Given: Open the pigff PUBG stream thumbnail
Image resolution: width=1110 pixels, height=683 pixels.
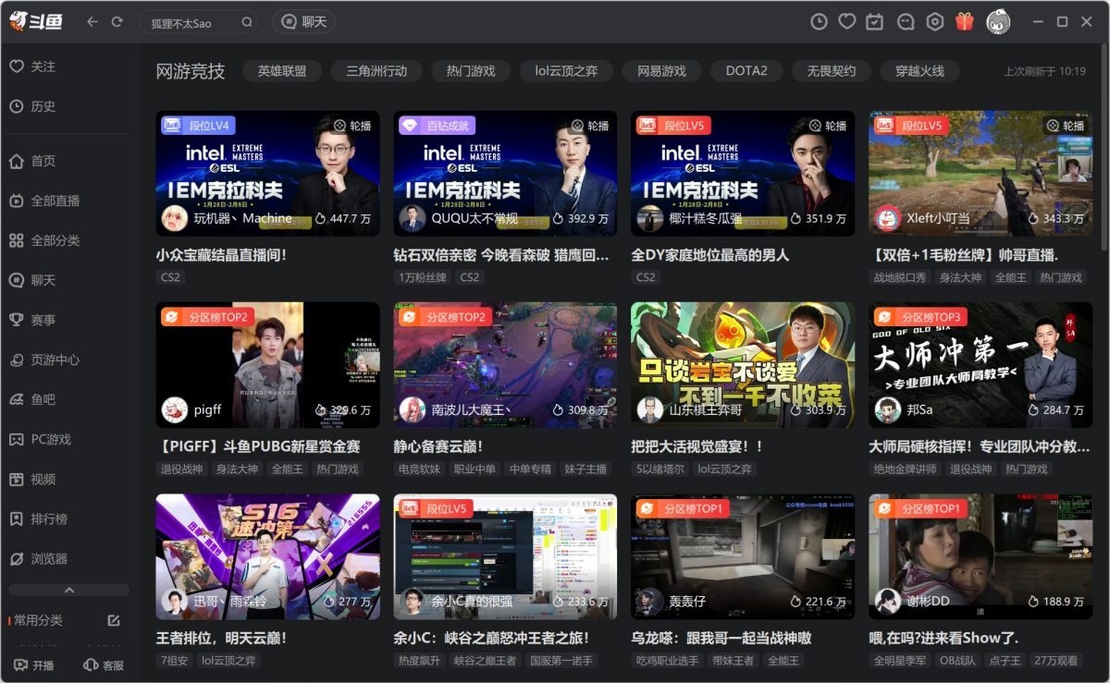Looking at the screenshot, I should coord(267,364).
